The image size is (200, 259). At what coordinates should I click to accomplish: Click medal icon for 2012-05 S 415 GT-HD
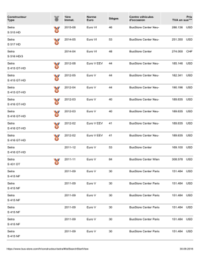point(57,78)
